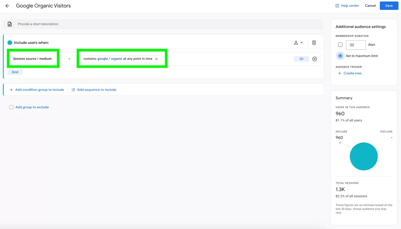Expand the Session source / medium dropdown arrow
Image resolution: width=401 pixels, height=229 pixels.
69,59
